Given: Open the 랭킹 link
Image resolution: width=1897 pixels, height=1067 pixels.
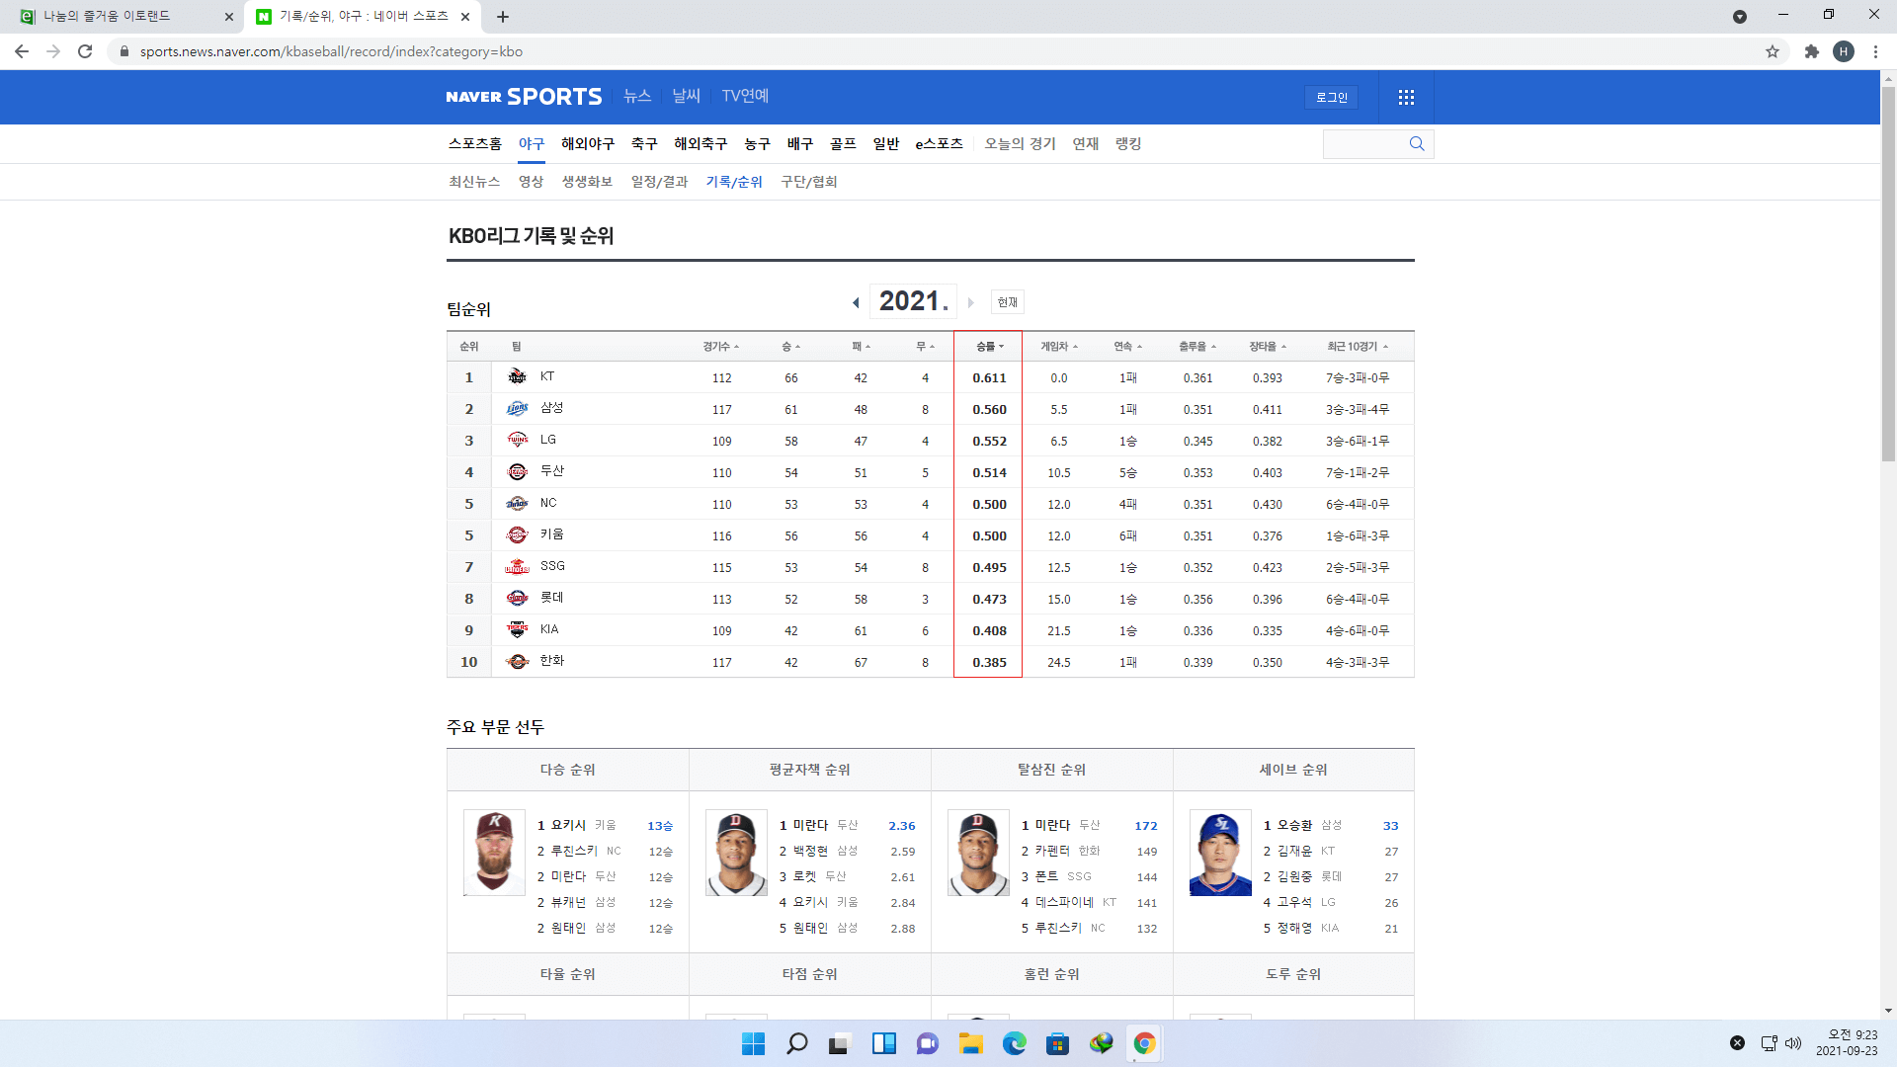Looking at the screenshot, I should (x=1128, y=144).
